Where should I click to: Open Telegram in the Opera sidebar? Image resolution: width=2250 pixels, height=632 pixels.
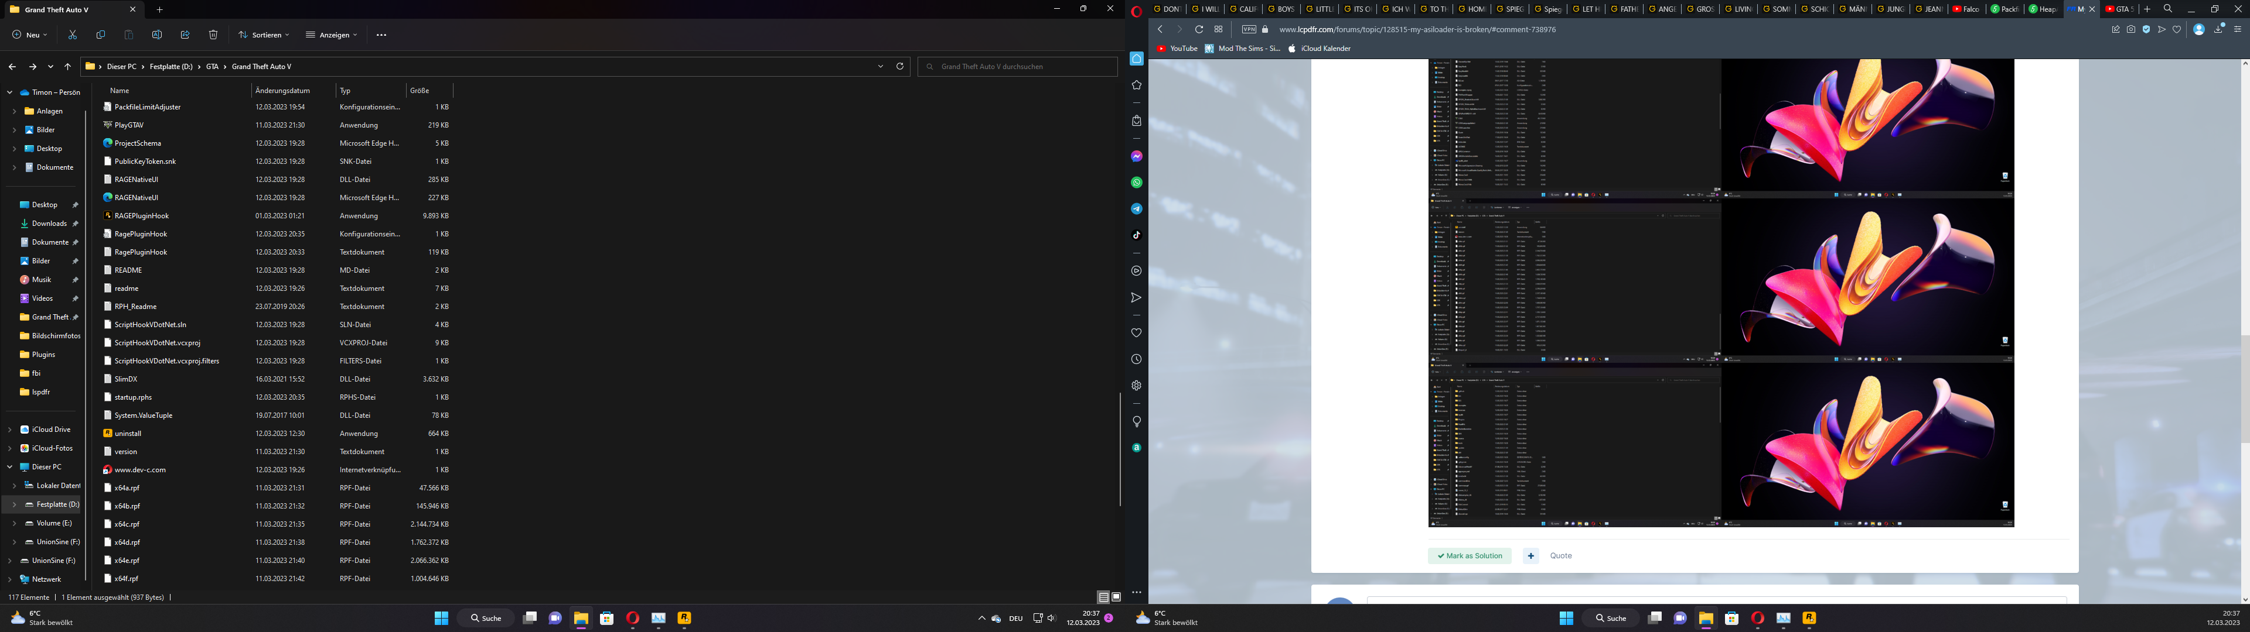point(1136,209)
